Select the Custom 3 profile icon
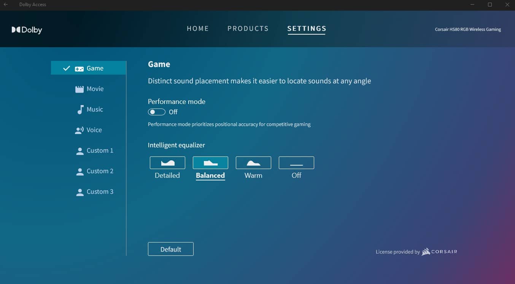Screen dimensions: 515x284 pyautogui.click(x=80, y=192)
